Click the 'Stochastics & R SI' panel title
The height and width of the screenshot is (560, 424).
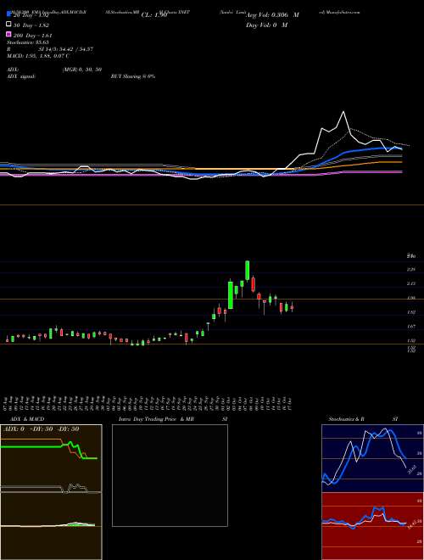363,419
